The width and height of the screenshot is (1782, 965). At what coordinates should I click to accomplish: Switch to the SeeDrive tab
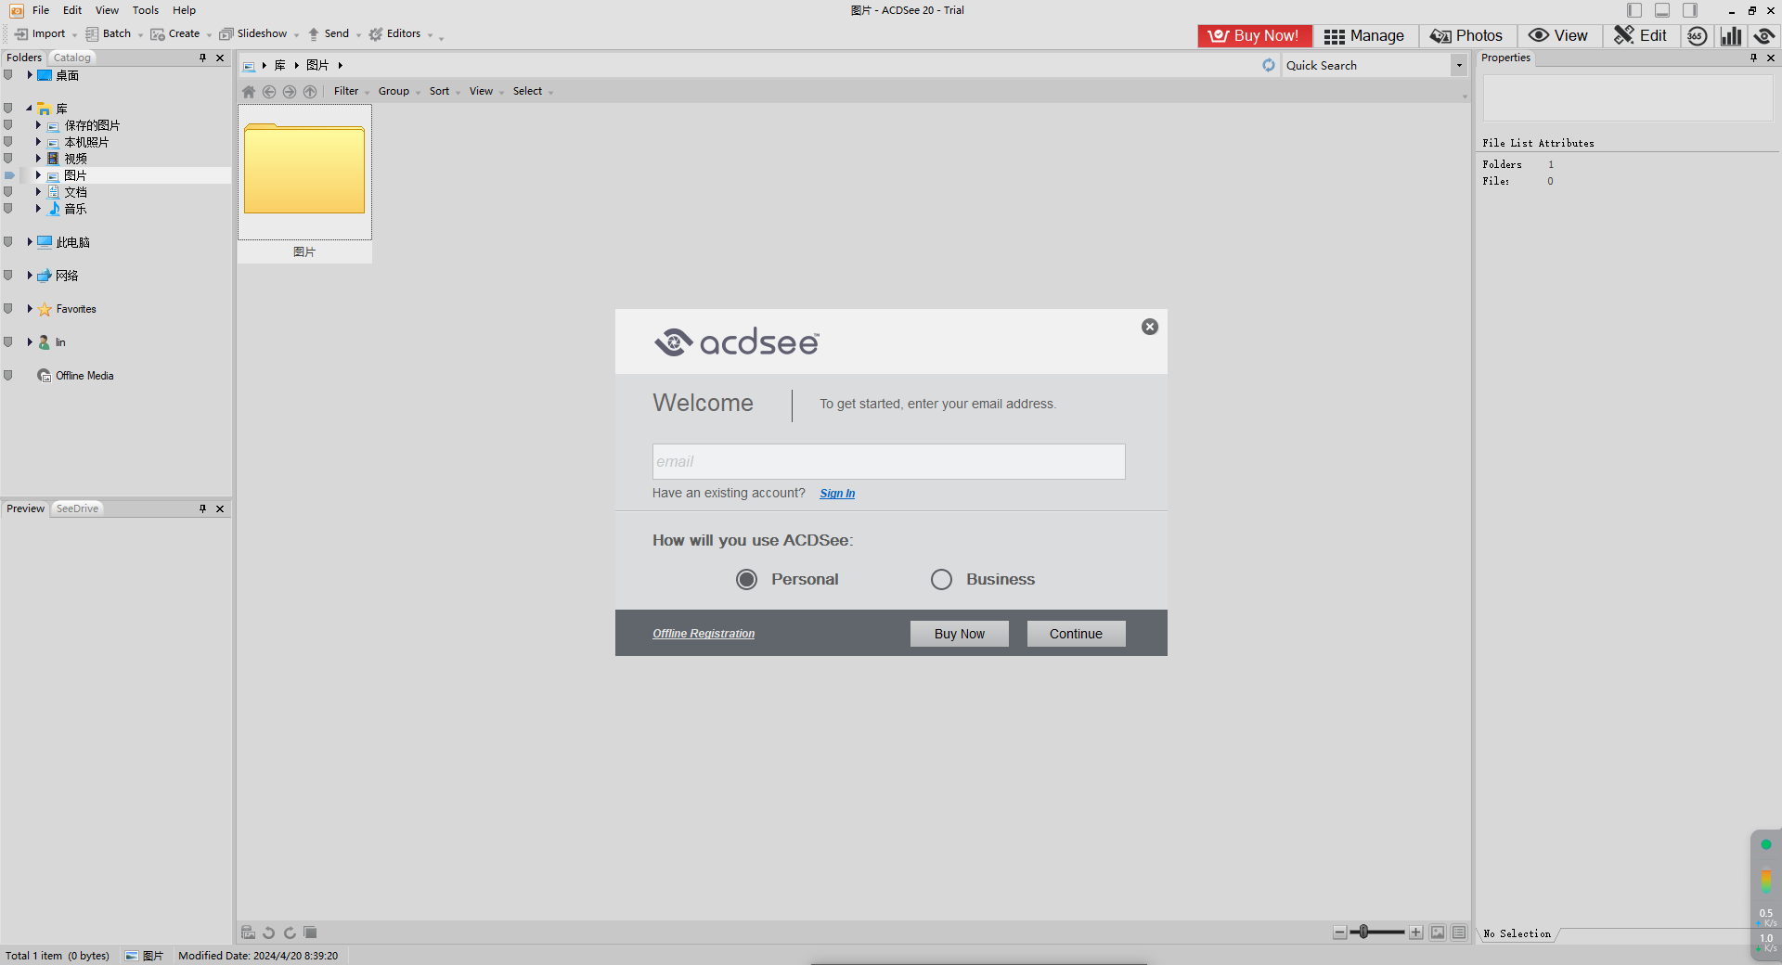coord(77,508)
